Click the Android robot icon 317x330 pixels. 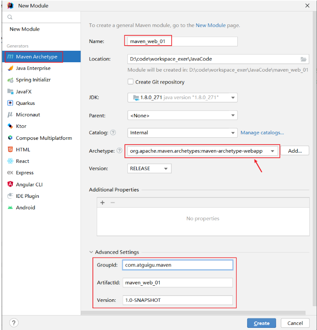(10, 208)
